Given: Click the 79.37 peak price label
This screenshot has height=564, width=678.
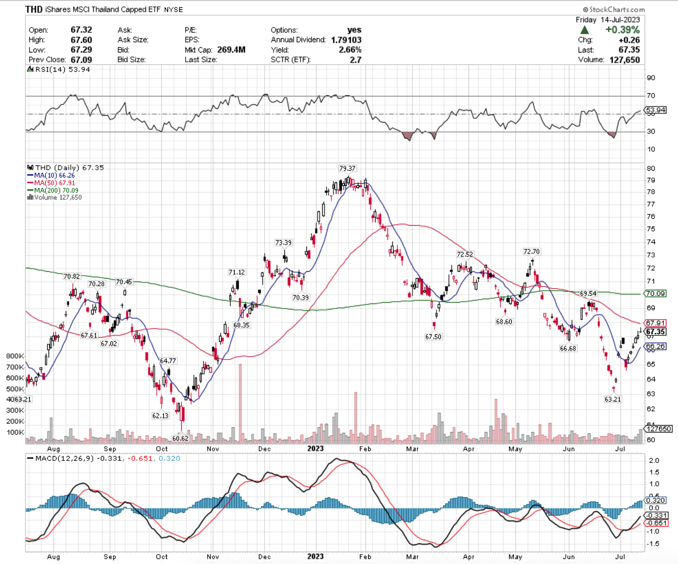Looking at the screenshot, I should coord(347,169).
